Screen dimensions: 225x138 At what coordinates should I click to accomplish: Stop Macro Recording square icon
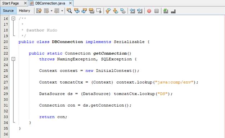pyautogui.click(x=156, y=11)
